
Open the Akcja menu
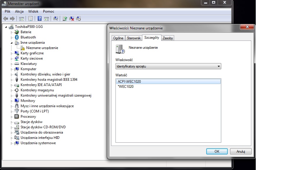pos(19,11)
